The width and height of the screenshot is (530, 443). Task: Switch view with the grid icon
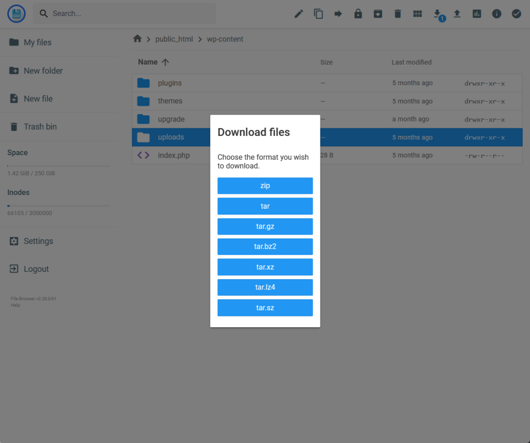click(418, 14)
